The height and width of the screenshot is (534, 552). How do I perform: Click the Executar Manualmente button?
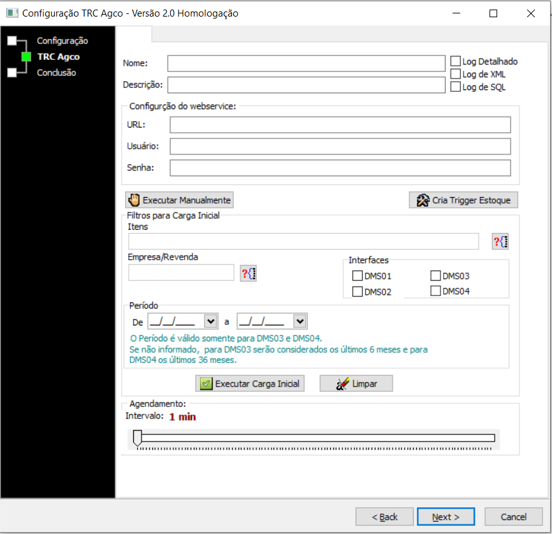pyautogui.click(x=179, y=200)
